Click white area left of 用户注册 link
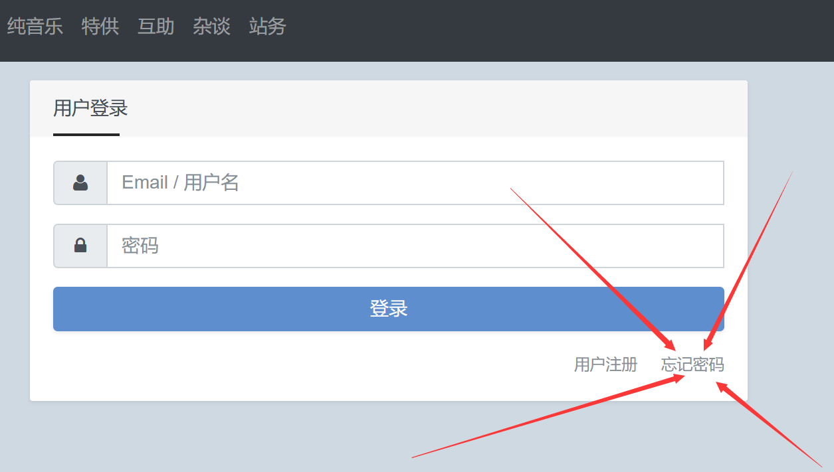834x472 pixels. point(299,365)
